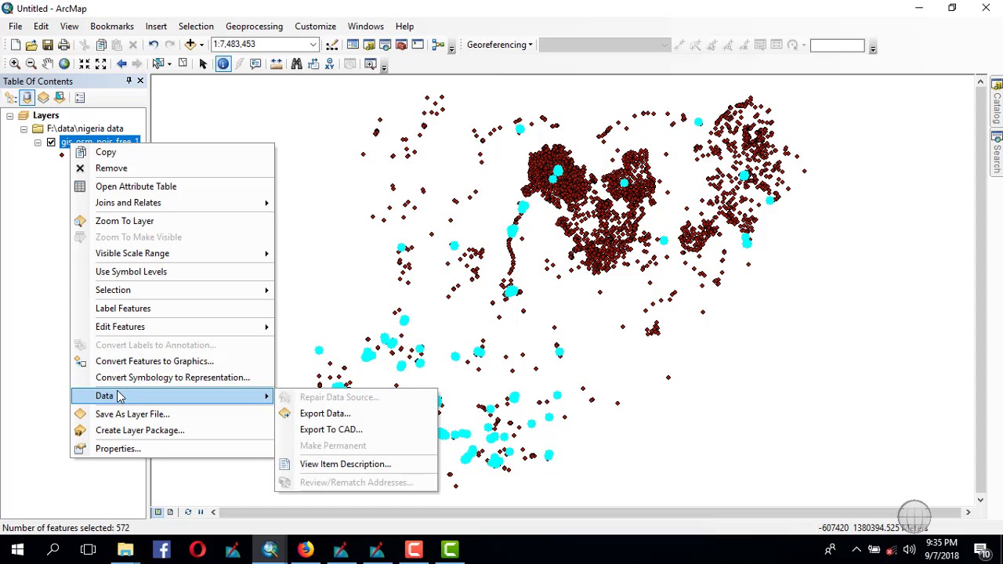Open the Catalog window from toolbar
Screen dimensions: 1003x564
369,45
